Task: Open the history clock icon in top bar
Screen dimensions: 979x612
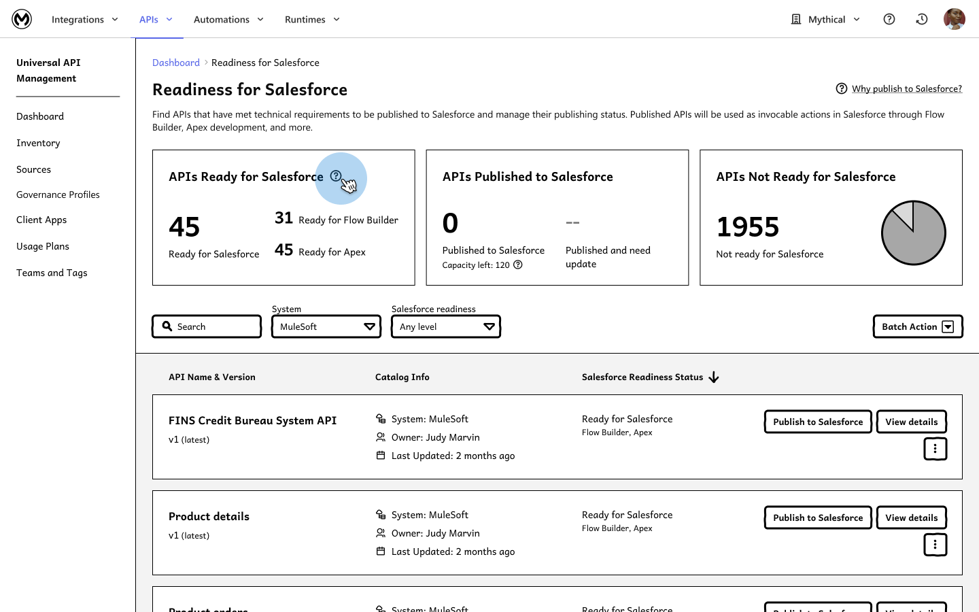Action: (921, 19)
